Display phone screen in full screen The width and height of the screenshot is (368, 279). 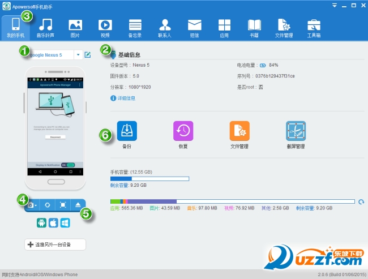pos(63,205)
